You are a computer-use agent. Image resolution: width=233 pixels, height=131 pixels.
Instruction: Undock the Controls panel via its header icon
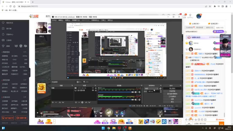(x=180, y=86)
